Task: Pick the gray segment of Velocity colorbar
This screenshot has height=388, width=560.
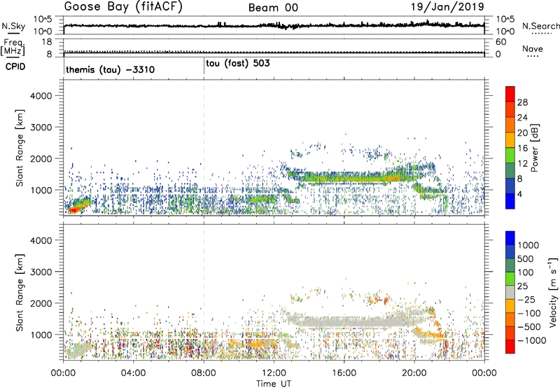Action: click(x=510, y=292)
